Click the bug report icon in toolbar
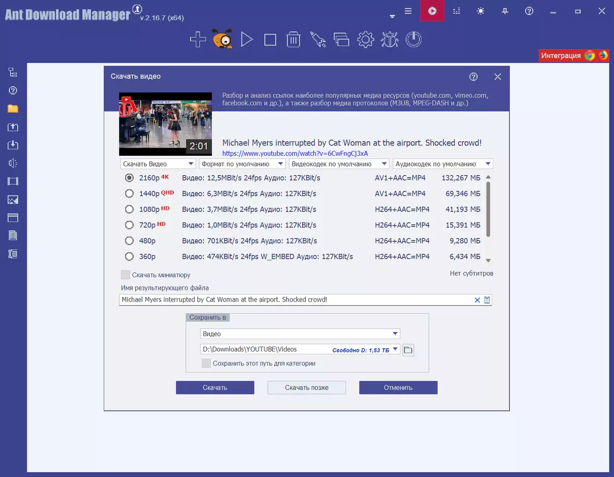 point(390,40)
